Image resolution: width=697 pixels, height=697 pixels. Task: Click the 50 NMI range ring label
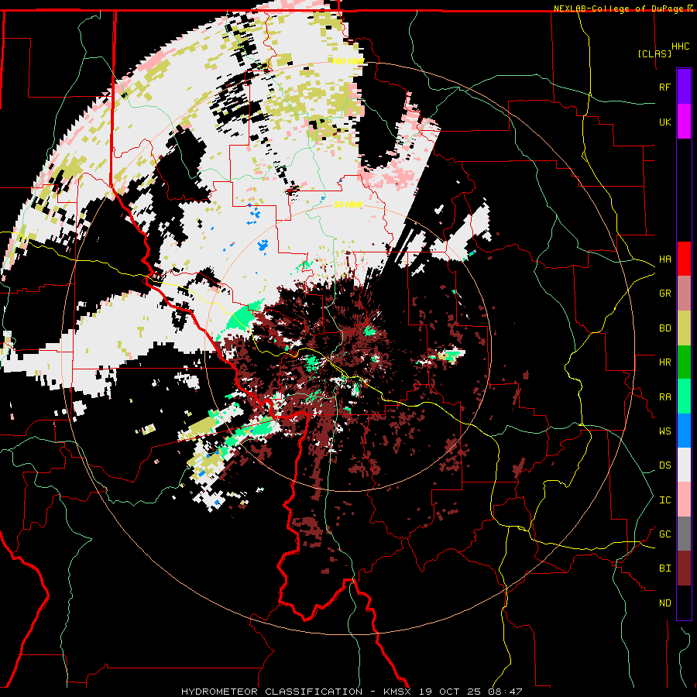[x=348, y=205]
